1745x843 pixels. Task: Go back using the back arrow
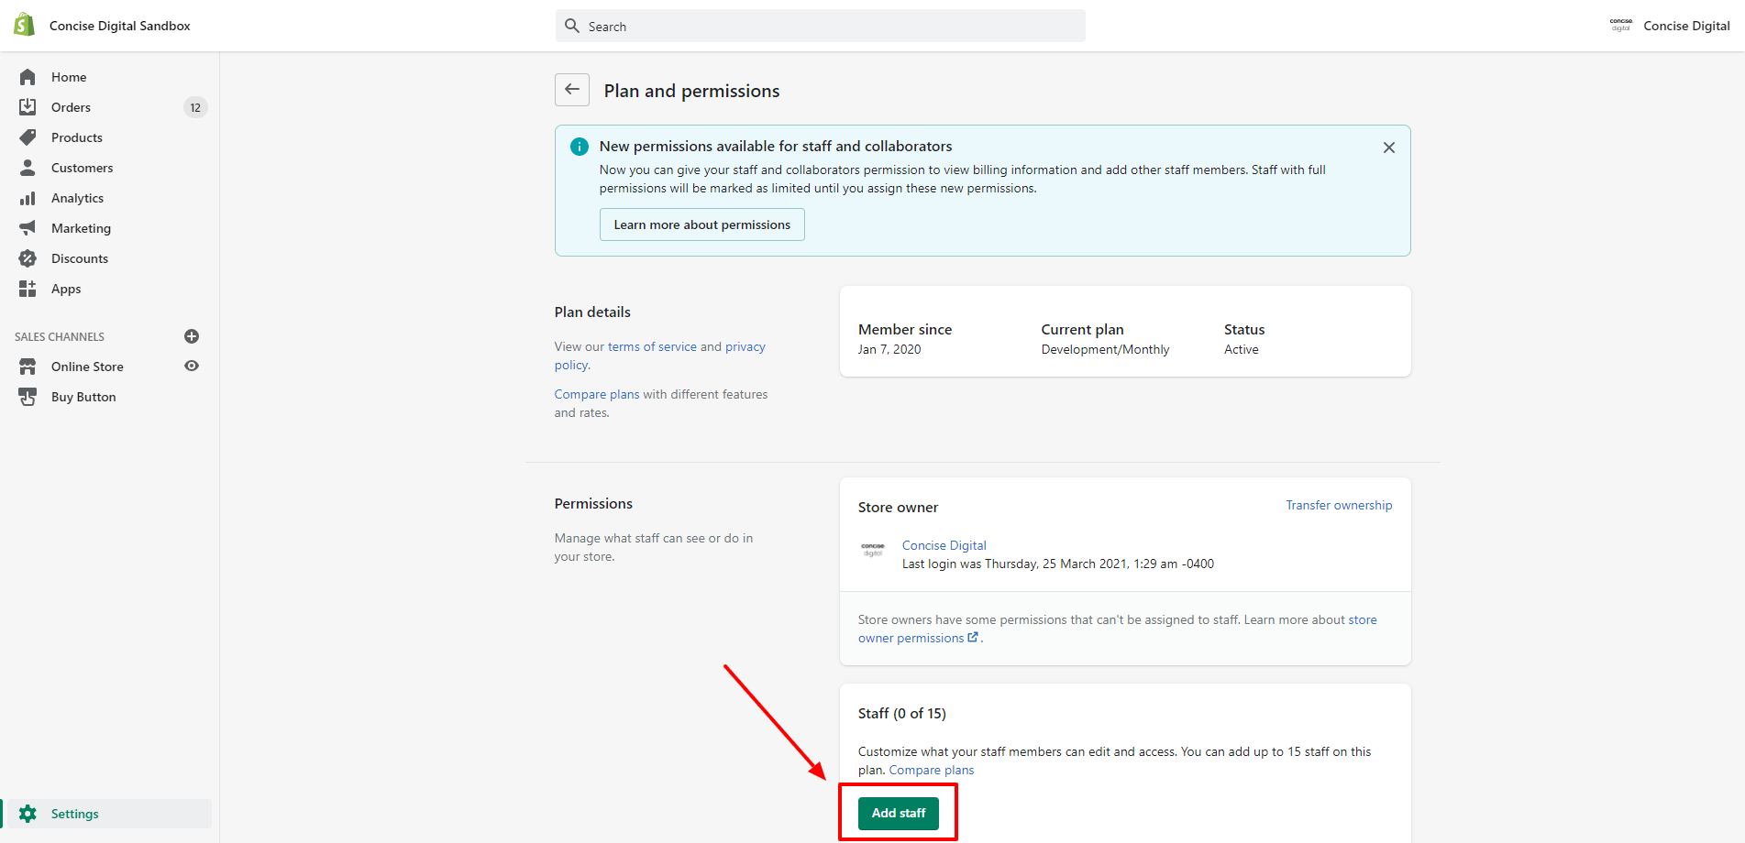572,90
